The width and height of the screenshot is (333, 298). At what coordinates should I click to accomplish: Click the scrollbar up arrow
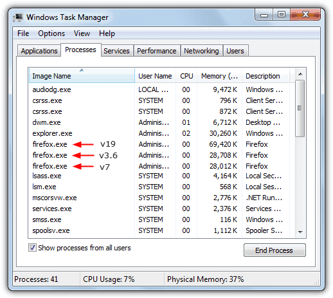[x=300, y=74]
